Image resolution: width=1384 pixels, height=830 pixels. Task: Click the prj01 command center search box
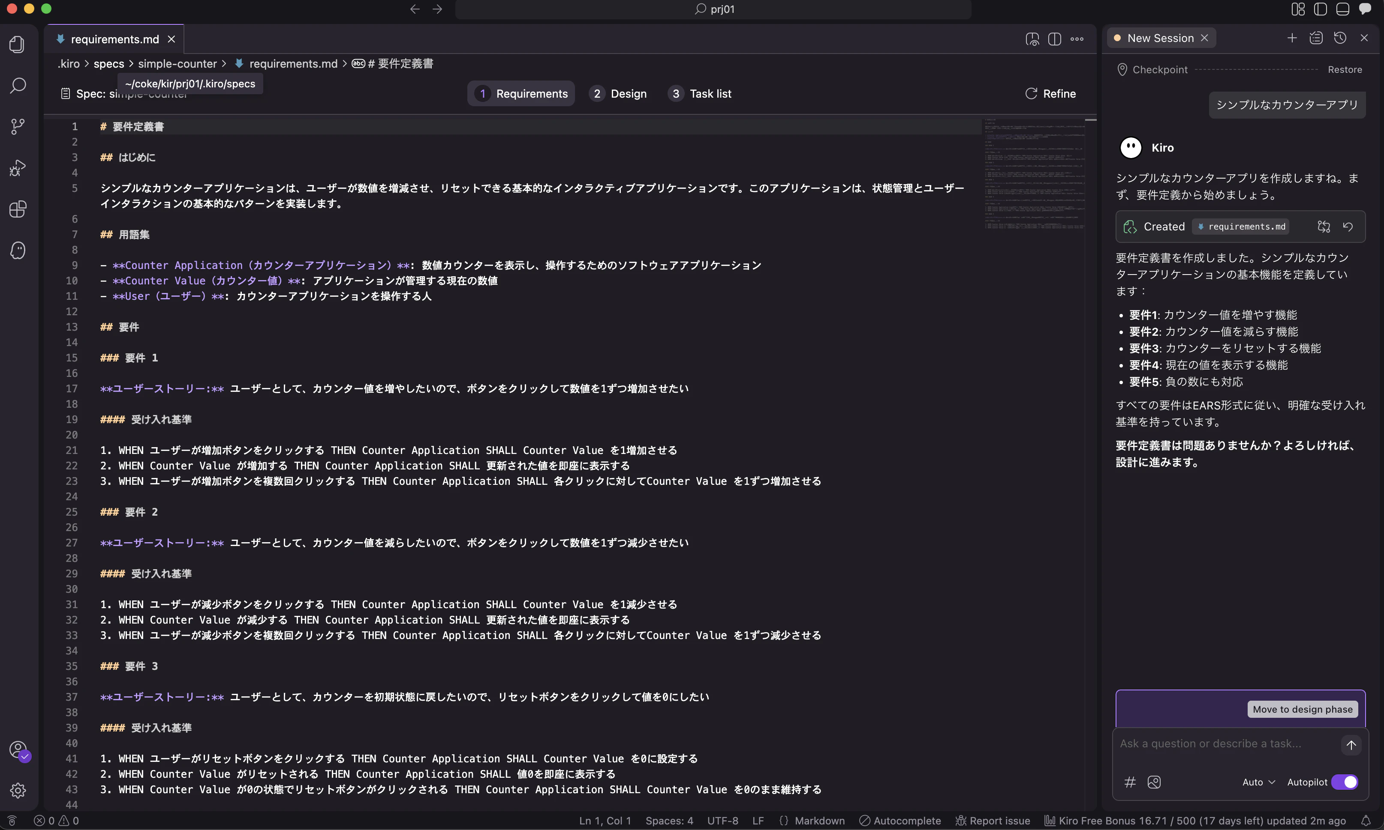pyautogui.click(x=713, y=9)
